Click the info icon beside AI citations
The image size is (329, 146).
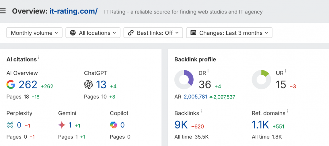(x=39, y=58)
